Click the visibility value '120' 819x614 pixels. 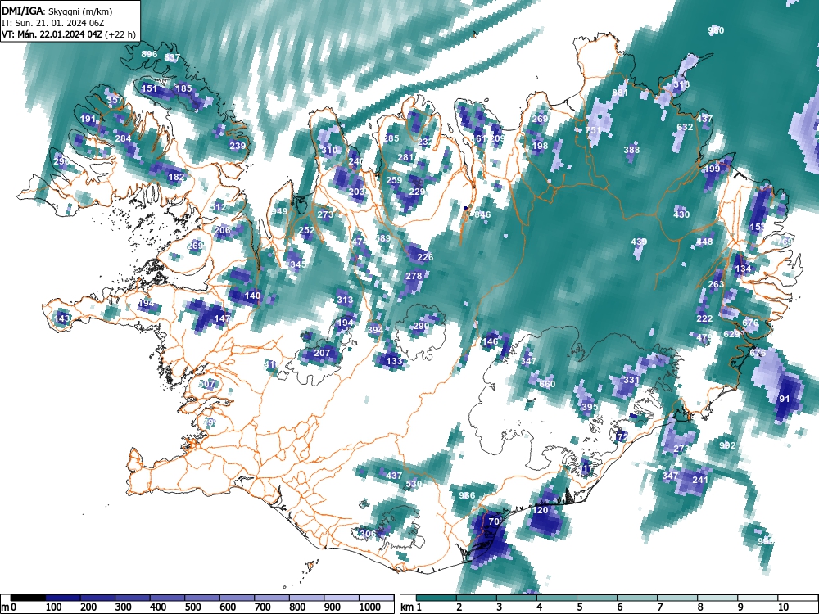[x=540, y=510]
